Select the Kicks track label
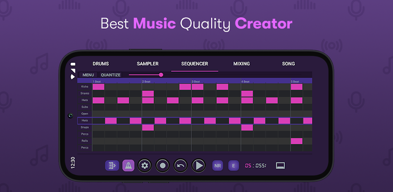Screen dimensions: 393x192 [x=85, y=87]
